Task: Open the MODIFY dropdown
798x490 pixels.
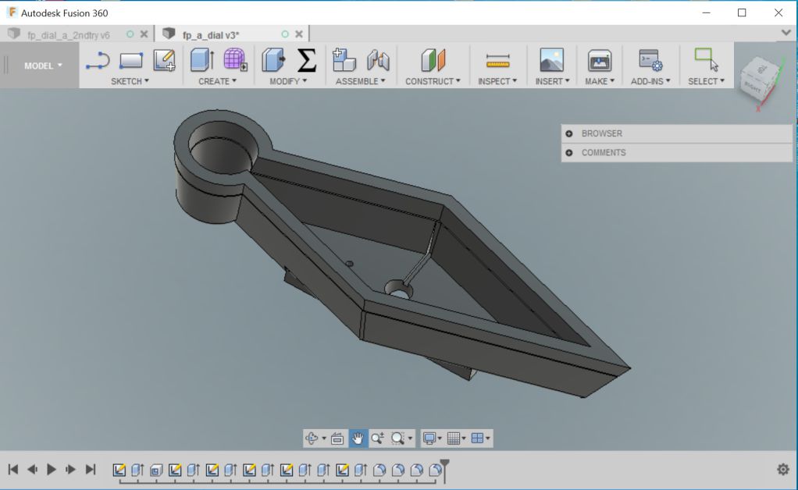Action: [x=288, y=81]
